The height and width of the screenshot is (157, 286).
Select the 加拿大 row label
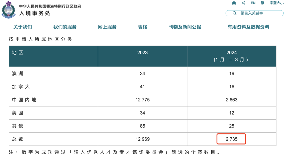[21, 87]
